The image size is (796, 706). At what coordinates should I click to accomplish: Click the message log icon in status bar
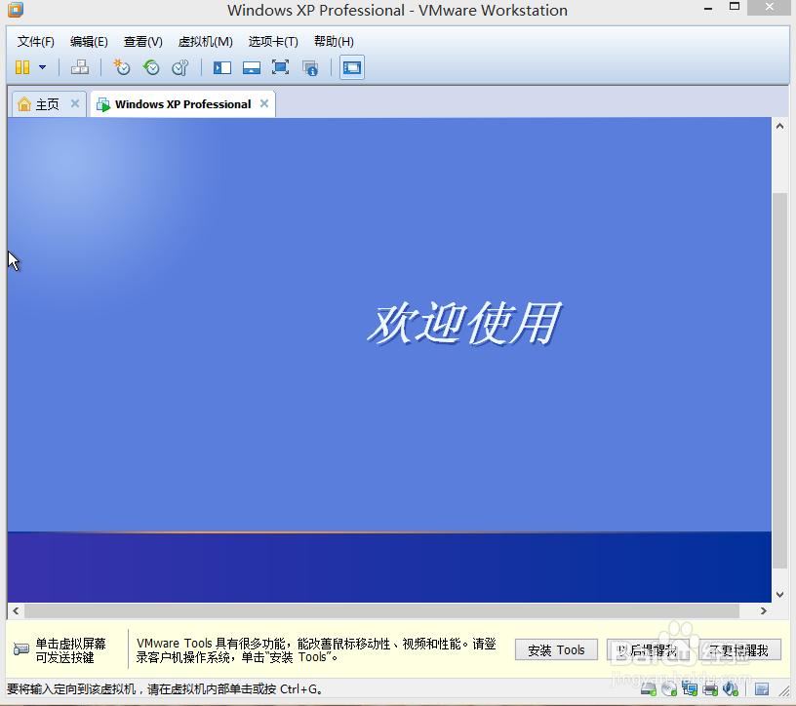(x=762, y=688)
